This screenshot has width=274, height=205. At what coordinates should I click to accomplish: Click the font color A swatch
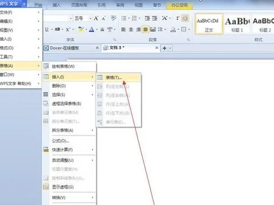(92, 30)
